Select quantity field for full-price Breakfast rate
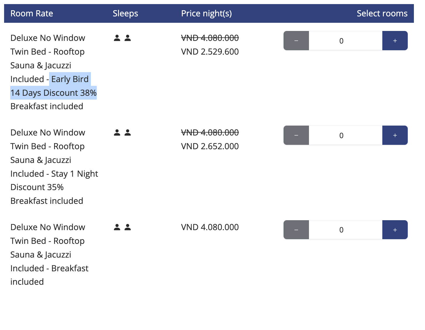 click(x=345, y=230)
